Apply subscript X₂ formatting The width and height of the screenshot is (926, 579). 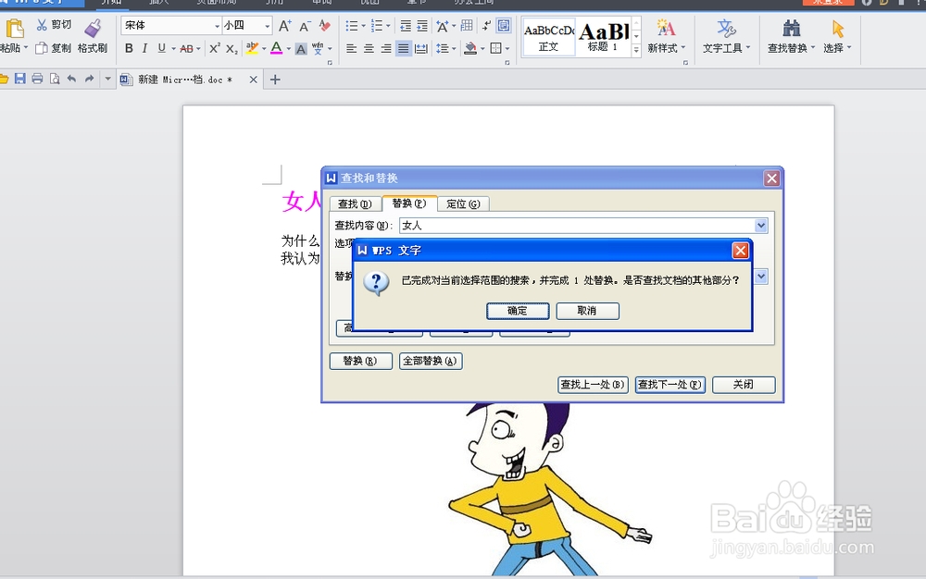232,48
